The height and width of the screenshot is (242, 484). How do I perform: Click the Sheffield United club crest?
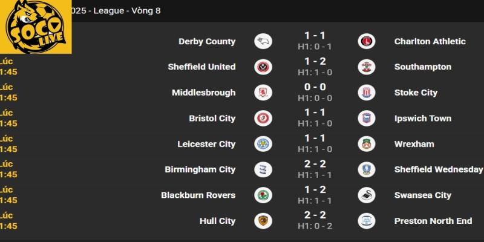263,67
